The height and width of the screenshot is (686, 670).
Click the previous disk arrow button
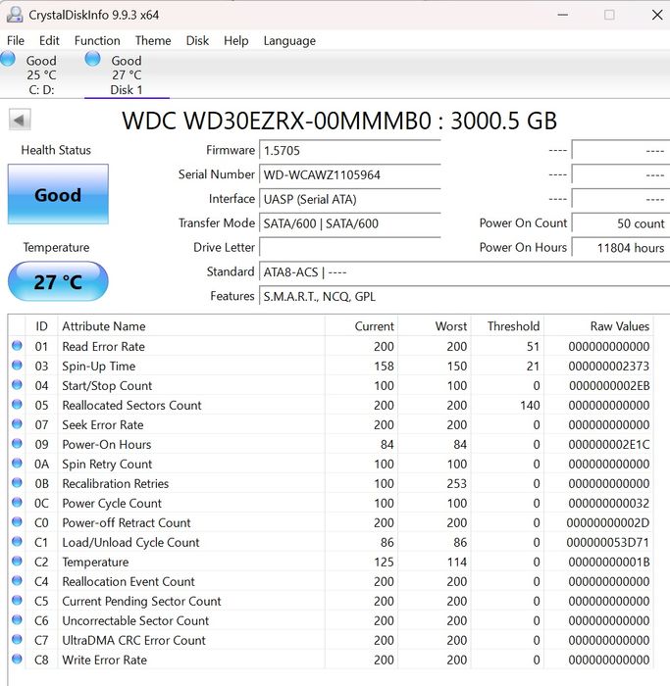click(20, 120)
